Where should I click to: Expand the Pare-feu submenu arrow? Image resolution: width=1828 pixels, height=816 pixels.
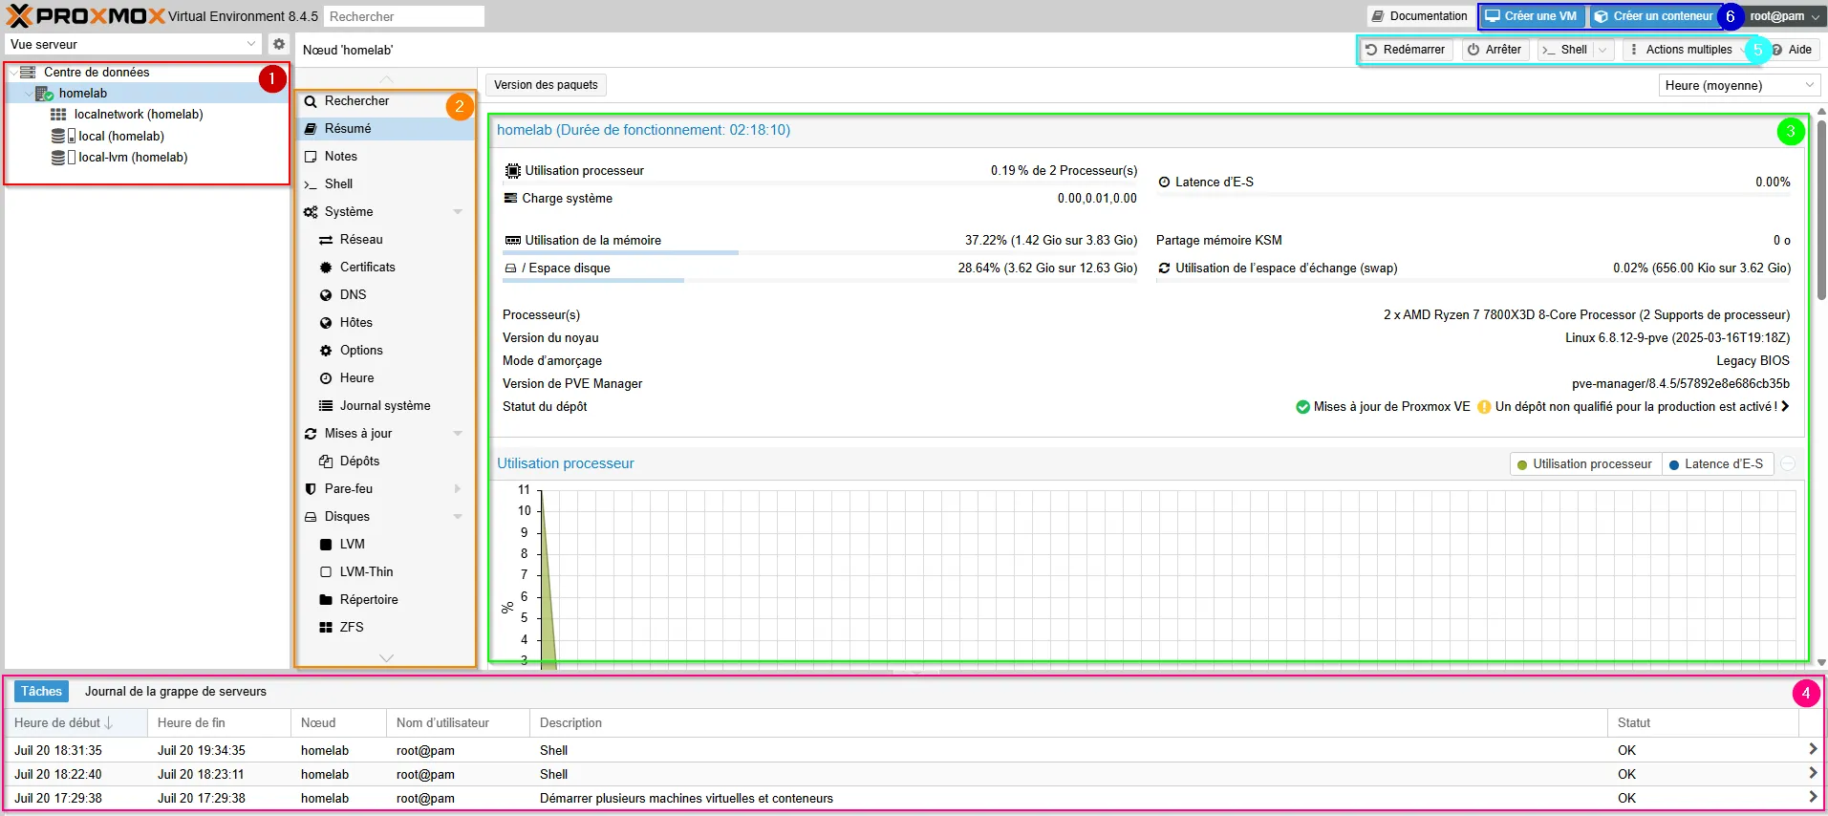click(458, 489)
